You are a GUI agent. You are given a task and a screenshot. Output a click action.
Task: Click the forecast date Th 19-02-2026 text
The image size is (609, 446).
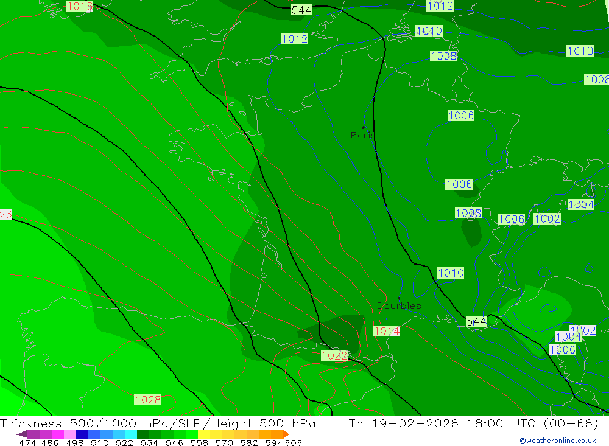pos(404,423)
